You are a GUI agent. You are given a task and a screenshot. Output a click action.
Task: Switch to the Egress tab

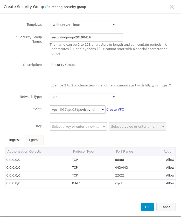click(x=34, y=140)
